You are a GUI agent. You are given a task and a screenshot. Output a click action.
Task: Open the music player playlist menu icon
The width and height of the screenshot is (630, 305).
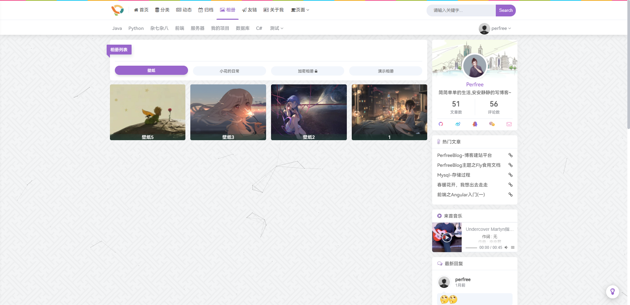point(513,248)
